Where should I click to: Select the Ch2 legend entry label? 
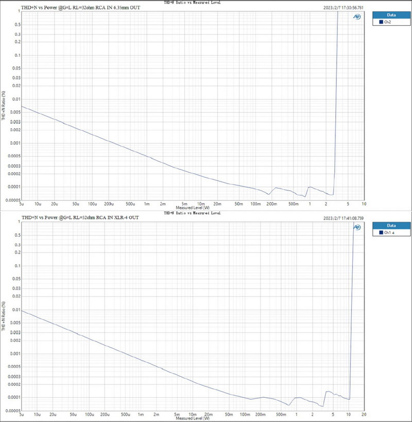[x=388, y=22]
